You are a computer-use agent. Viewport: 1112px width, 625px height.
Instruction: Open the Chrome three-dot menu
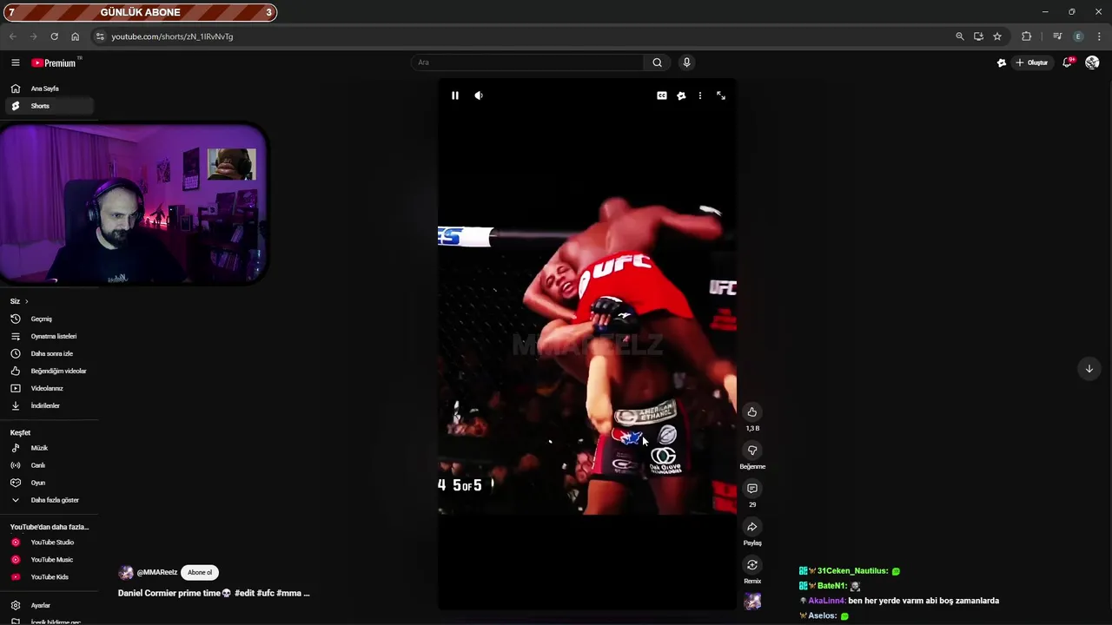[1099, 36]
